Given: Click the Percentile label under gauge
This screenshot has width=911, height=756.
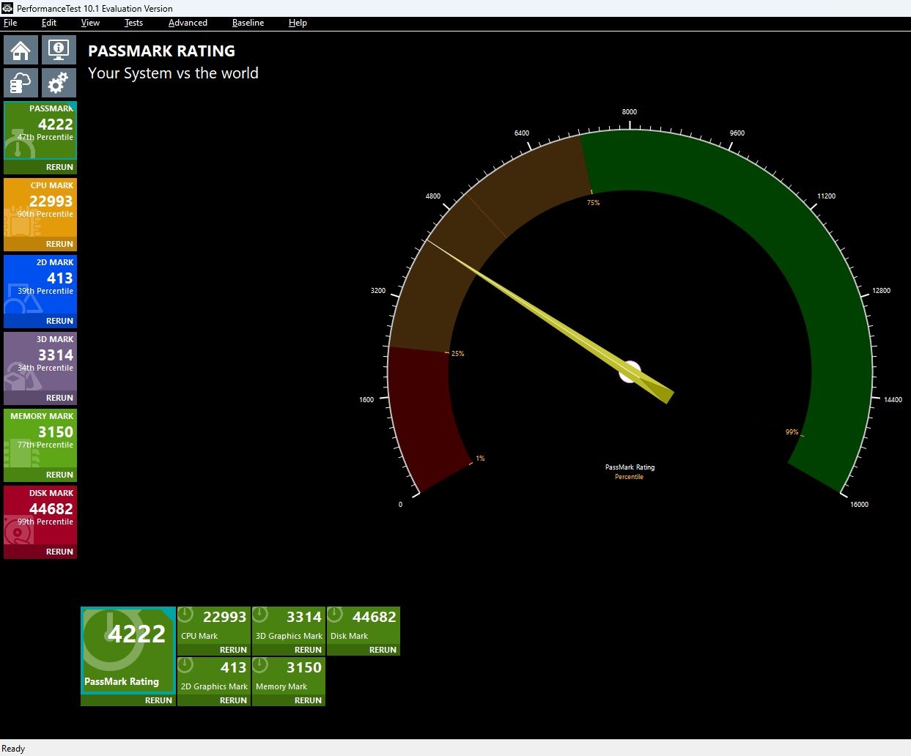Looking at the screenshot, I should 629,477.
